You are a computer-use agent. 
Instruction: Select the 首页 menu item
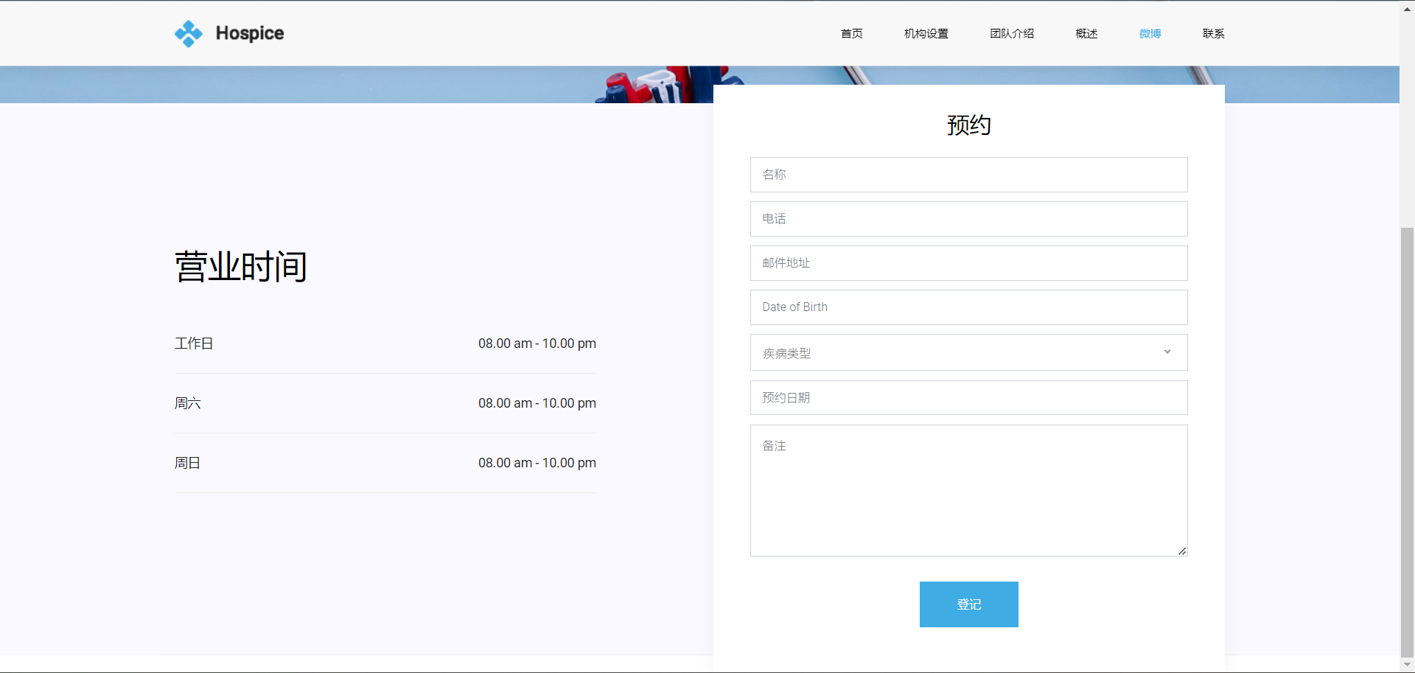[851, 33]
